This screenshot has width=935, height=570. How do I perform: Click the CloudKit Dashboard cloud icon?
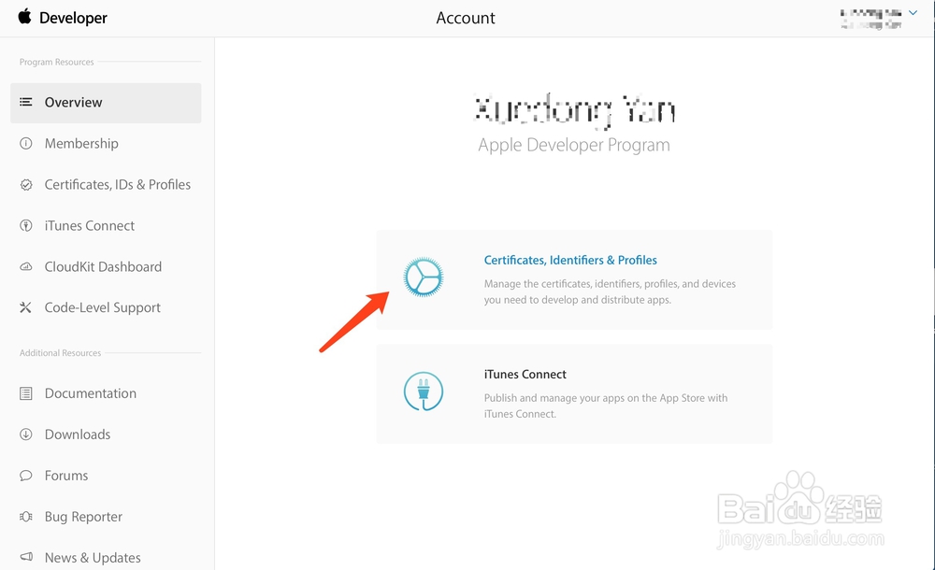(25, 266)
